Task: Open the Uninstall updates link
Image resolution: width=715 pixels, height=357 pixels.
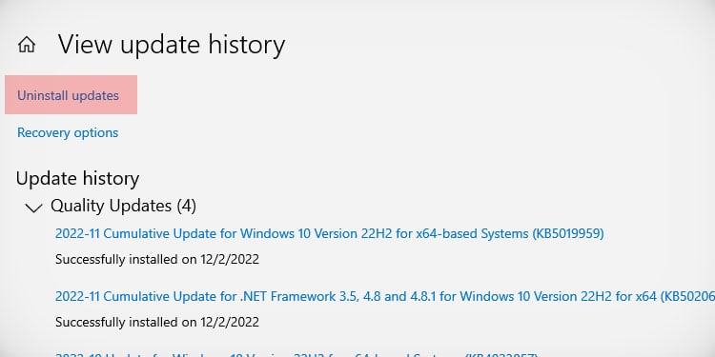Action: click(68, 95)
